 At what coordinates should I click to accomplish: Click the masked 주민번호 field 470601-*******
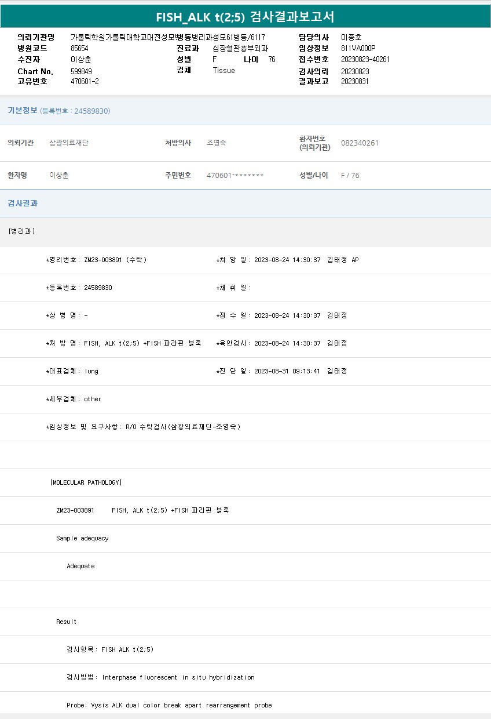click(235, 176)
